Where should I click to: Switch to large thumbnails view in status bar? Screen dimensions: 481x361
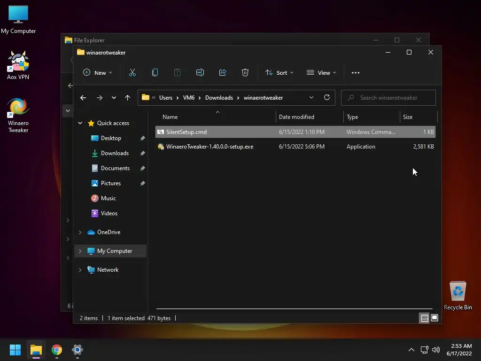click(434, 318)
